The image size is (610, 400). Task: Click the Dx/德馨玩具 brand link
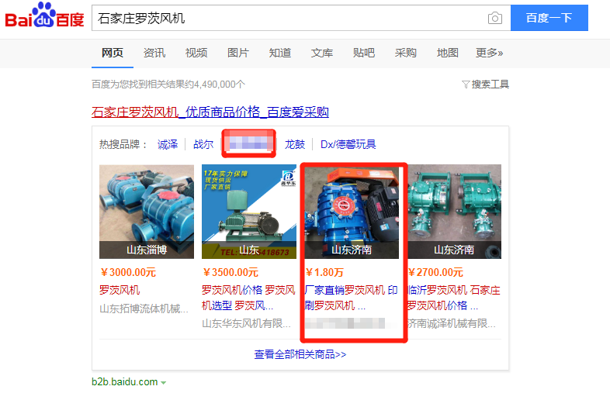[348, 145]
